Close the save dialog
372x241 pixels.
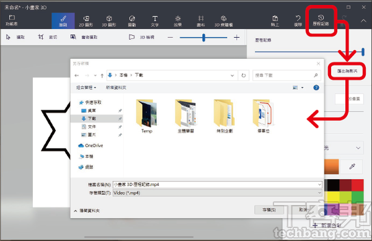[x=319, y=64]
